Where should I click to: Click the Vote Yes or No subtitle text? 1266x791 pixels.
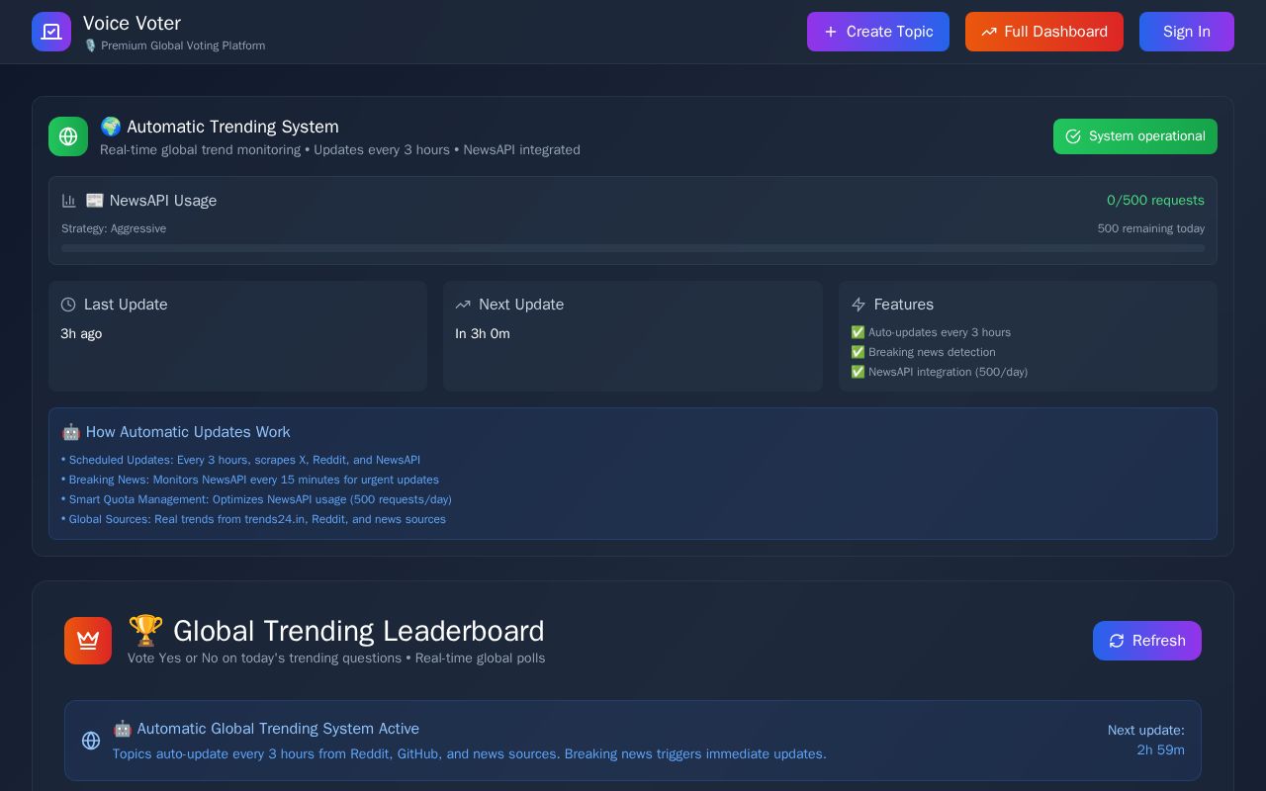336,659
